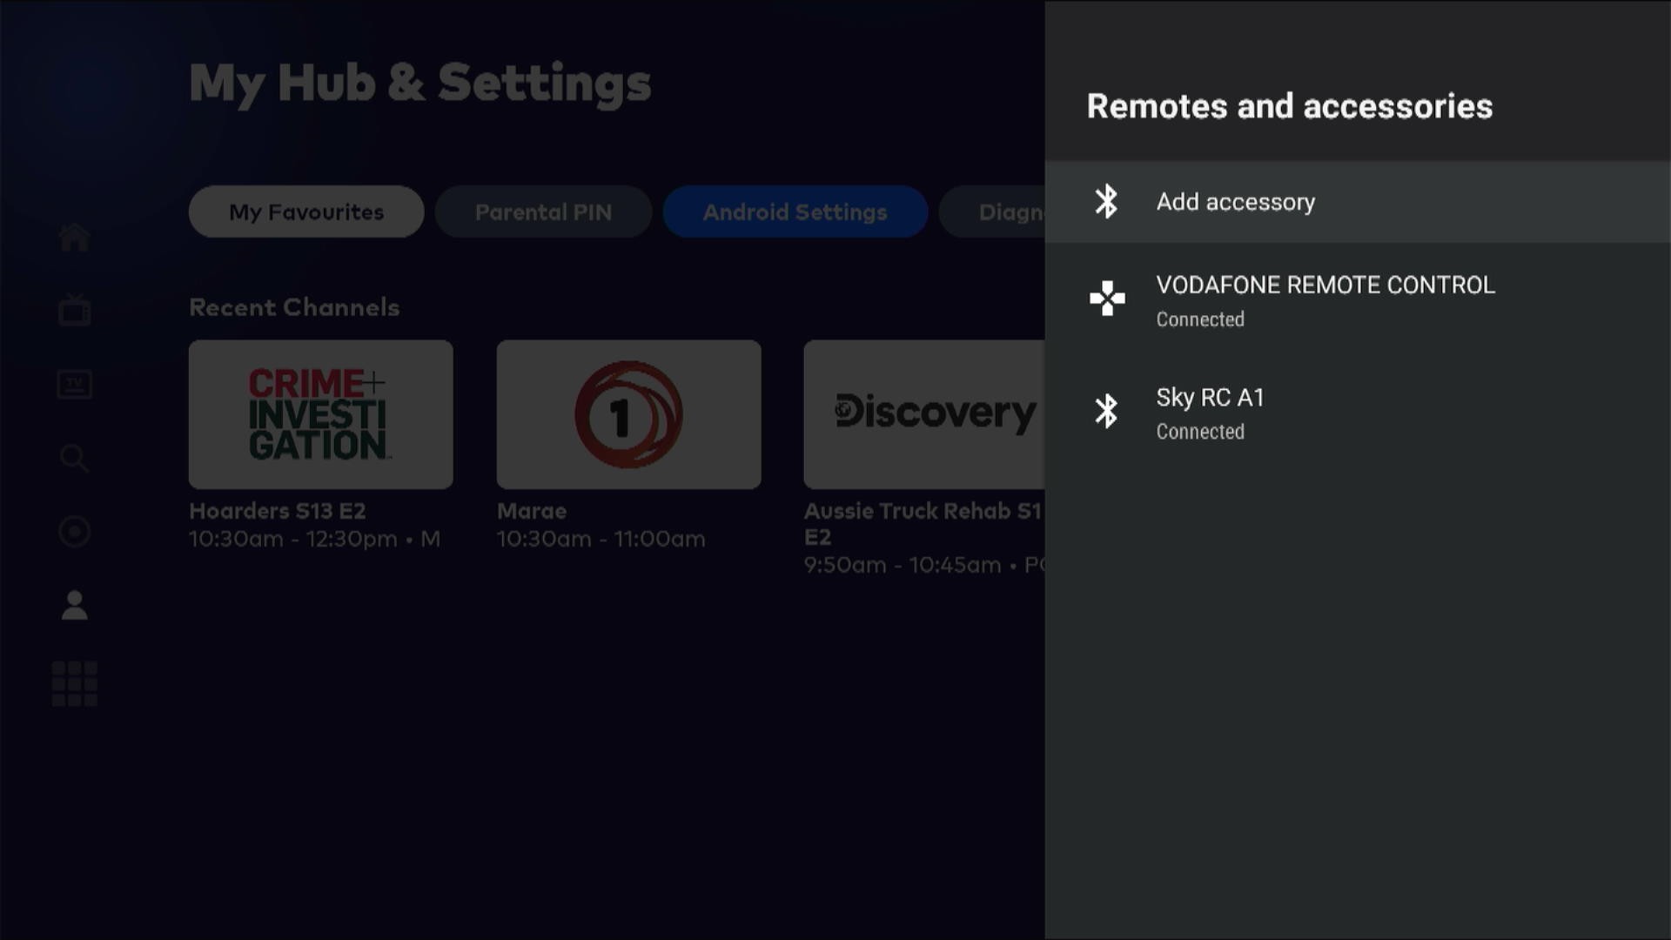
Task: Click the gamepad icon beside Vodafone Remote Control
Action: point(1107,299)
